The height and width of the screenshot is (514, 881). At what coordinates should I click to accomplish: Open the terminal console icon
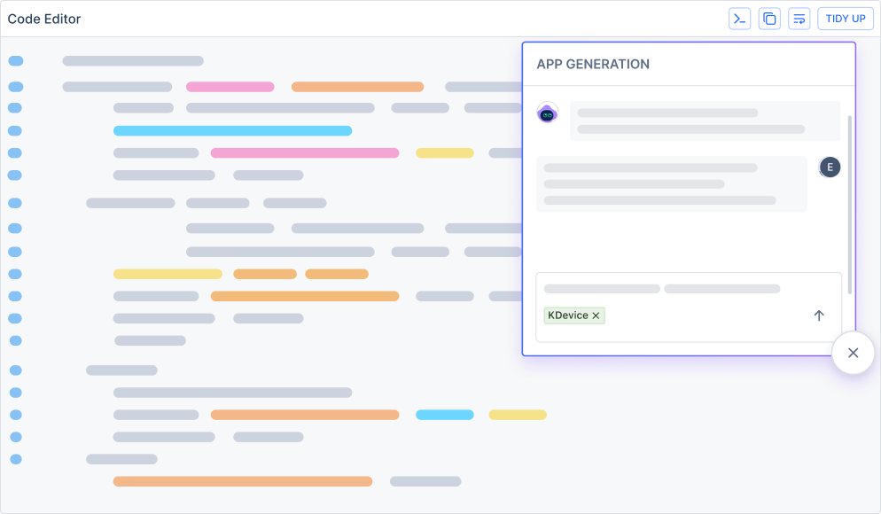click(x=739, y=19)
